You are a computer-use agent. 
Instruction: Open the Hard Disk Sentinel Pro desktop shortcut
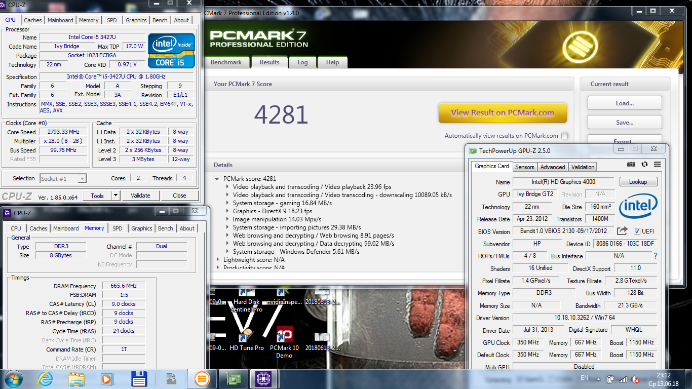(246, 300)
